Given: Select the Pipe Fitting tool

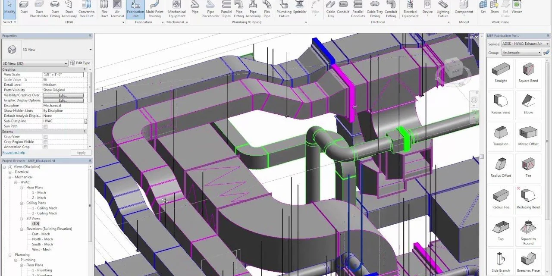Looking at the screenshot, I should coord(239,9).
